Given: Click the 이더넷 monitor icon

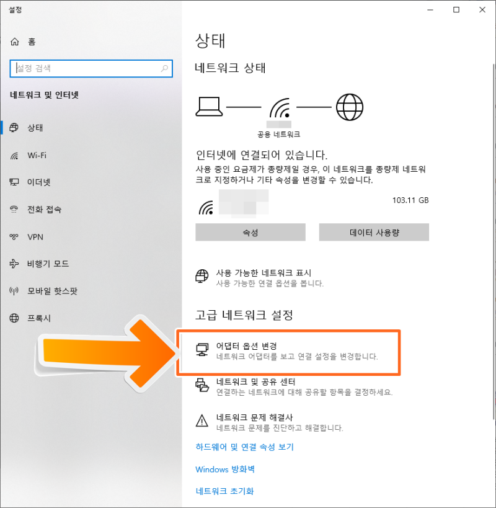Looking at the screenshot, I should click(x=14, y=182).
